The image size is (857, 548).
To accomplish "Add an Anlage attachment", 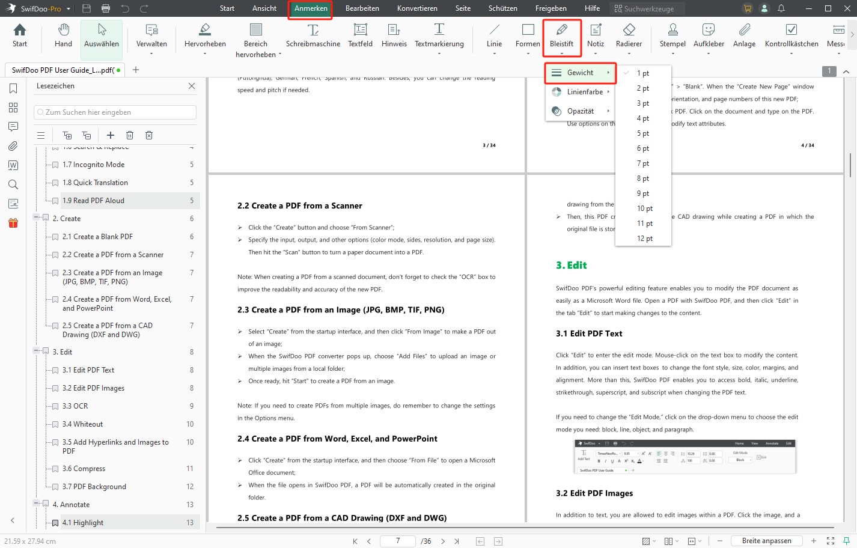I will 744,35.
